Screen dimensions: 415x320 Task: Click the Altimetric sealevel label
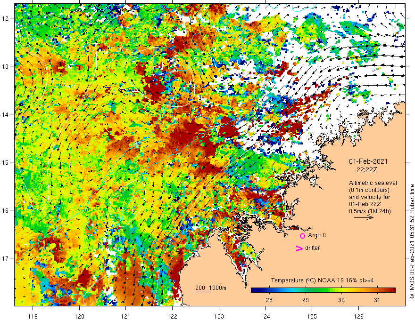[373, 183]
